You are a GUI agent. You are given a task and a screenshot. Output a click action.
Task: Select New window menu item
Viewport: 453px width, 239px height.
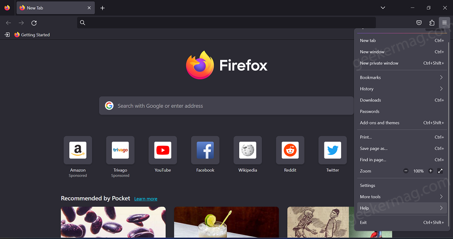point(402,52)
